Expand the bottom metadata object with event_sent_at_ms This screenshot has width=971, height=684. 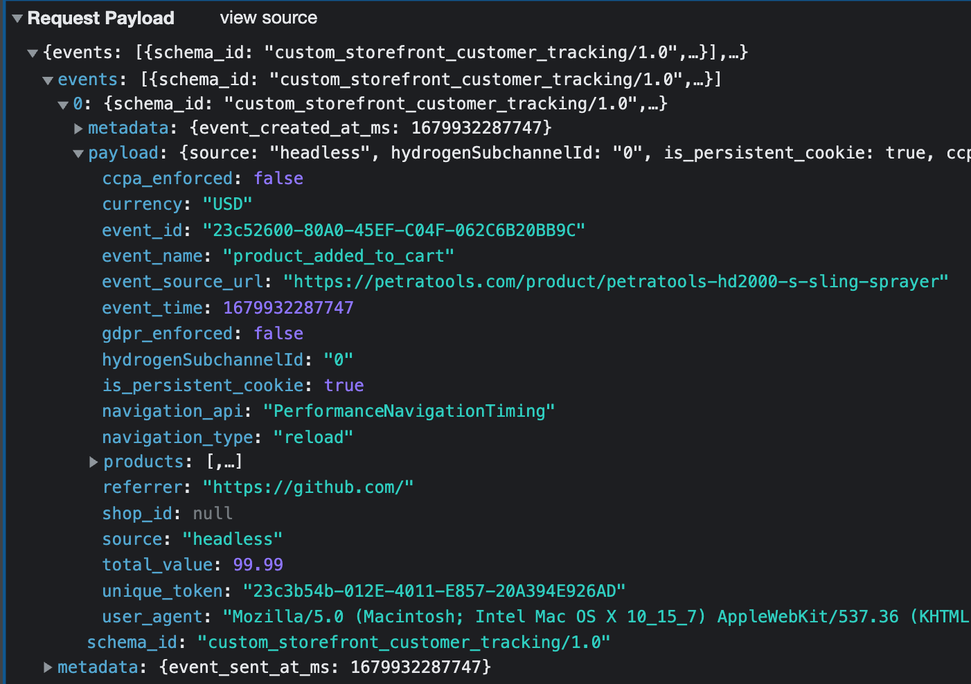(x=47, y=667)
